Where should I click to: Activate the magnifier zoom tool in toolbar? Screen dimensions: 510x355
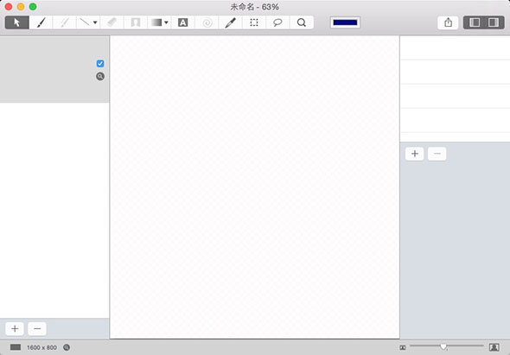(x=302, y=22)
